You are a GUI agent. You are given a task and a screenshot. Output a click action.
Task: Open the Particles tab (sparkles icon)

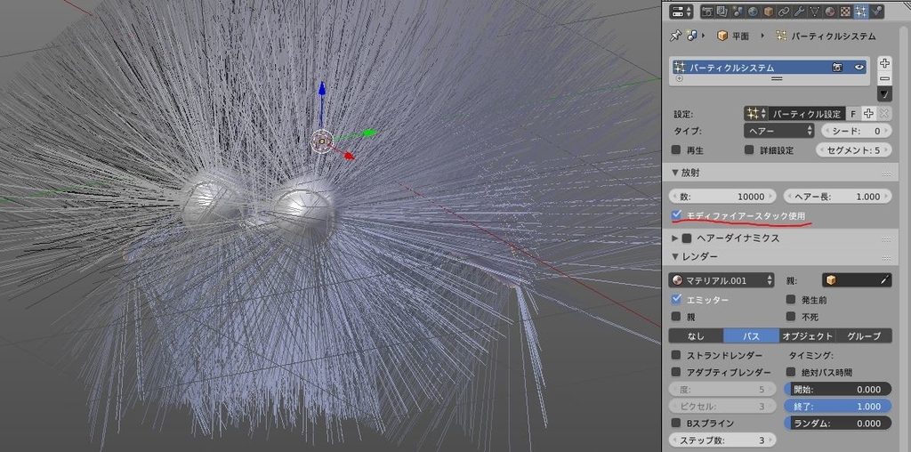[x=861, y=12]
